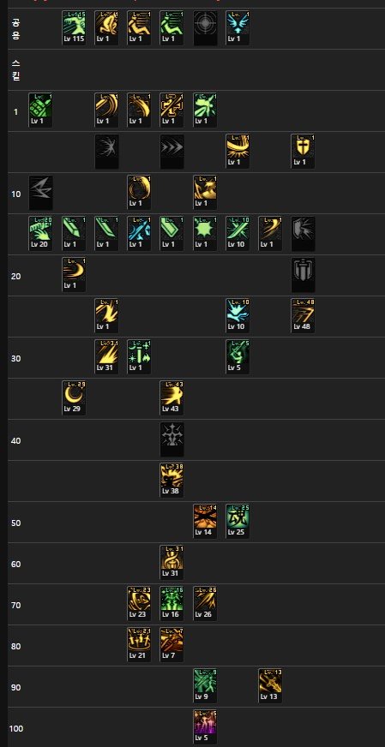The width and height of the screenshot is (385, 747).
Task: Click the greyed-out crosshair target skill
Action: click(x=205, y=28)
